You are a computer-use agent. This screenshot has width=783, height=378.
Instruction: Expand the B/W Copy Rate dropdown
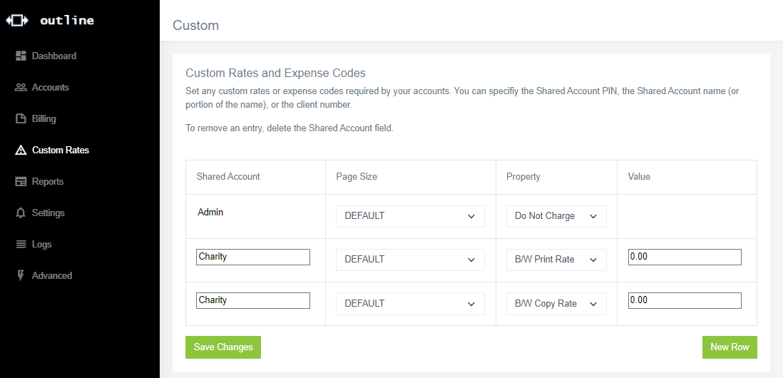pyautogui.click(x=556, y=304)
